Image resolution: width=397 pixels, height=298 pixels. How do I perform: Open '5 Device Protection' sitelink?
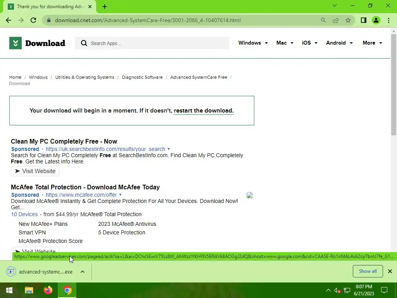click(x=122, y=233)
